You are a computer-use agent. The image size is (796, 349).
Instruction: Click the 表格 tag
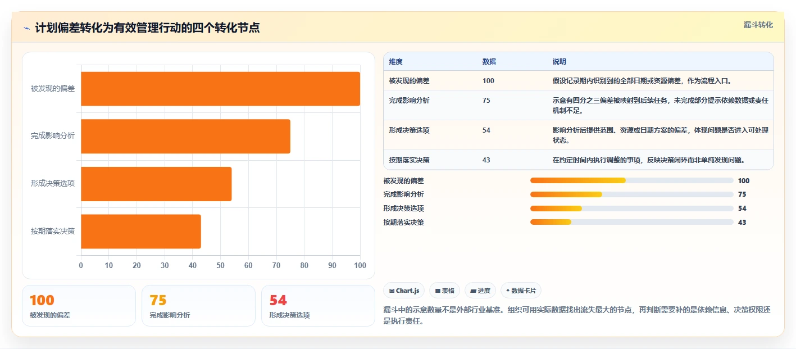(444, 291)
